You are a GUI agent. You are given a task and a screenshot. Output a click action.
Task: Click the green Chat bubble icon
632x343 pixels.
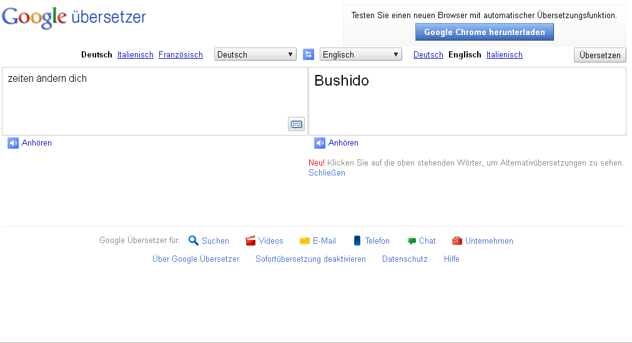click(412, 241)
